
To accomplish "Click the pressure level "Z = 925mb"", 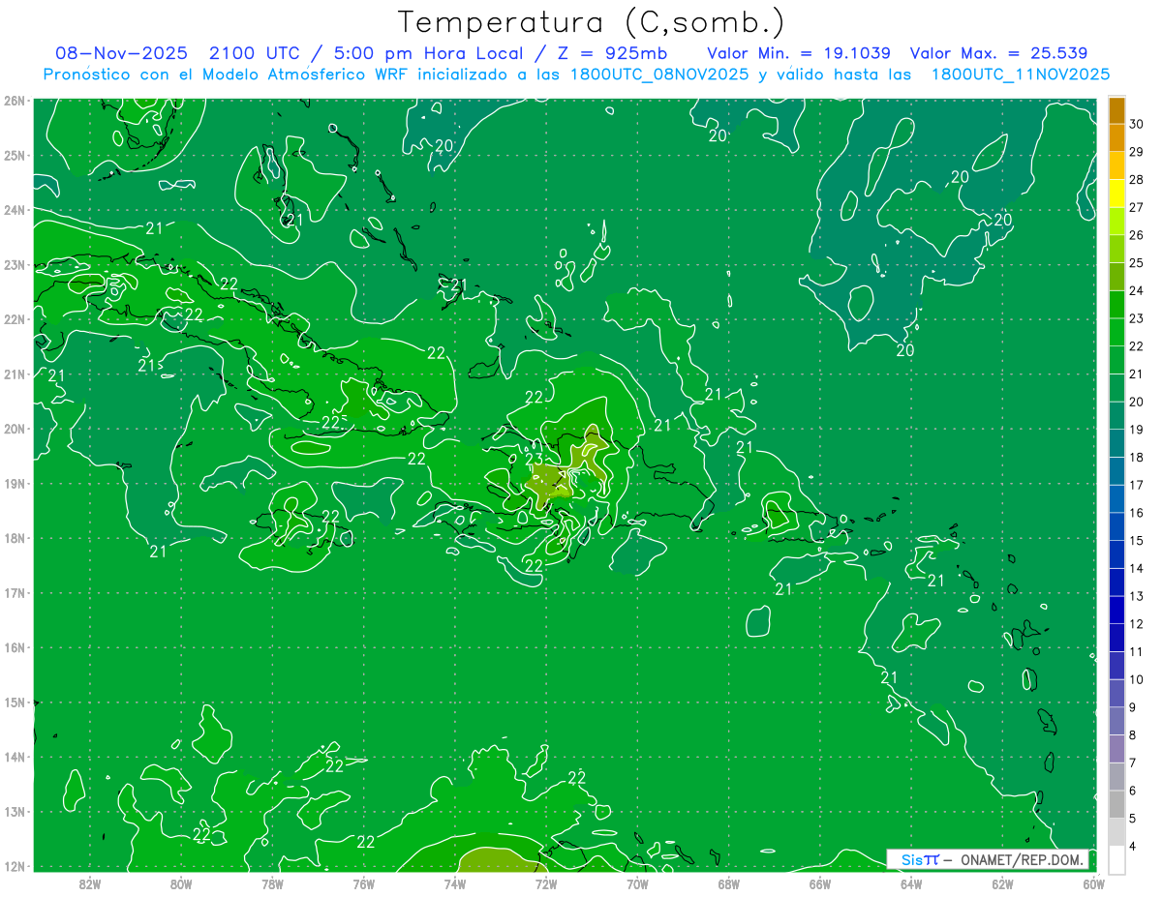I will point(611,53).
